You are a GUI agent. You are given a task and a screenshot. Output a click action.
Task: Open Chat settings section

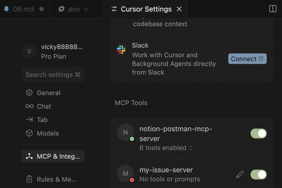tap(44, 106)
